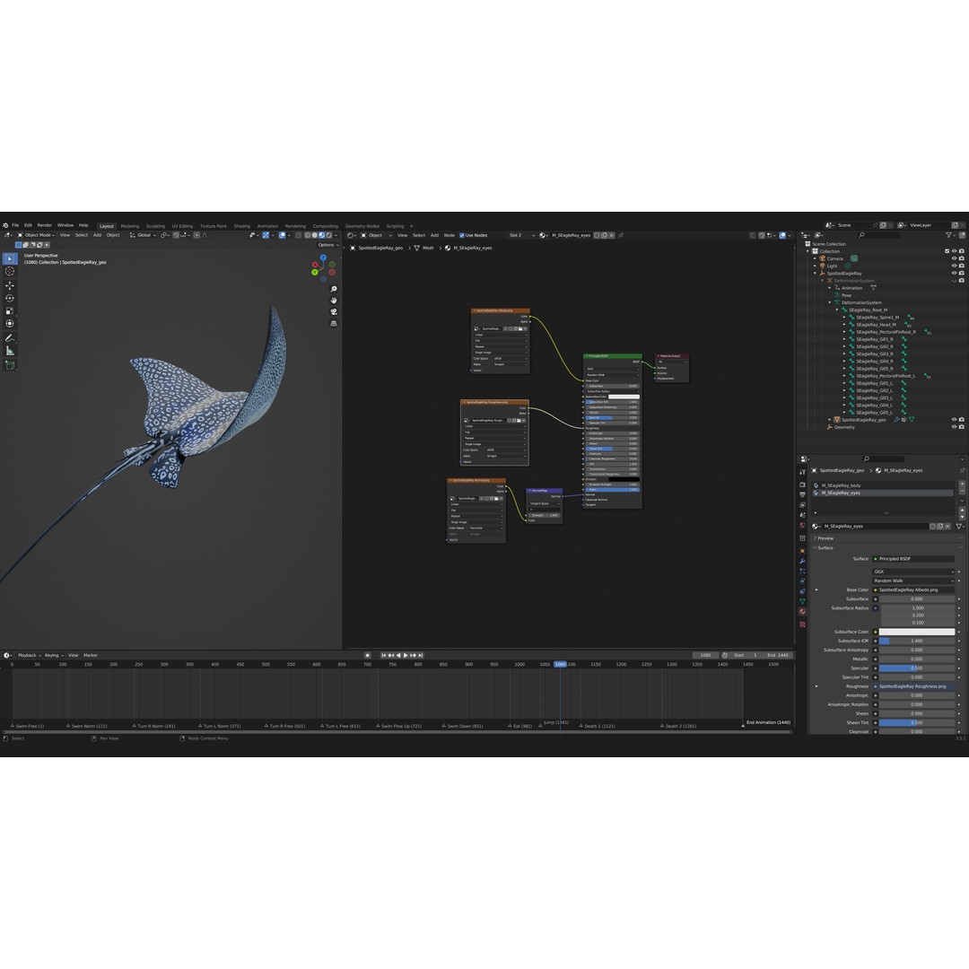This screenshot has height=969, width=969.
Task: Hide the Light object via eye icon
Action: click(x=954, y=266)
